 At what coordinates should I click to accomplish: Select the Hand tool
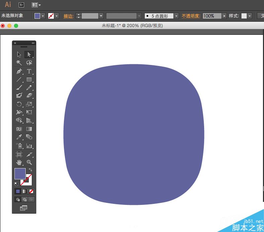tap(19, 162)
